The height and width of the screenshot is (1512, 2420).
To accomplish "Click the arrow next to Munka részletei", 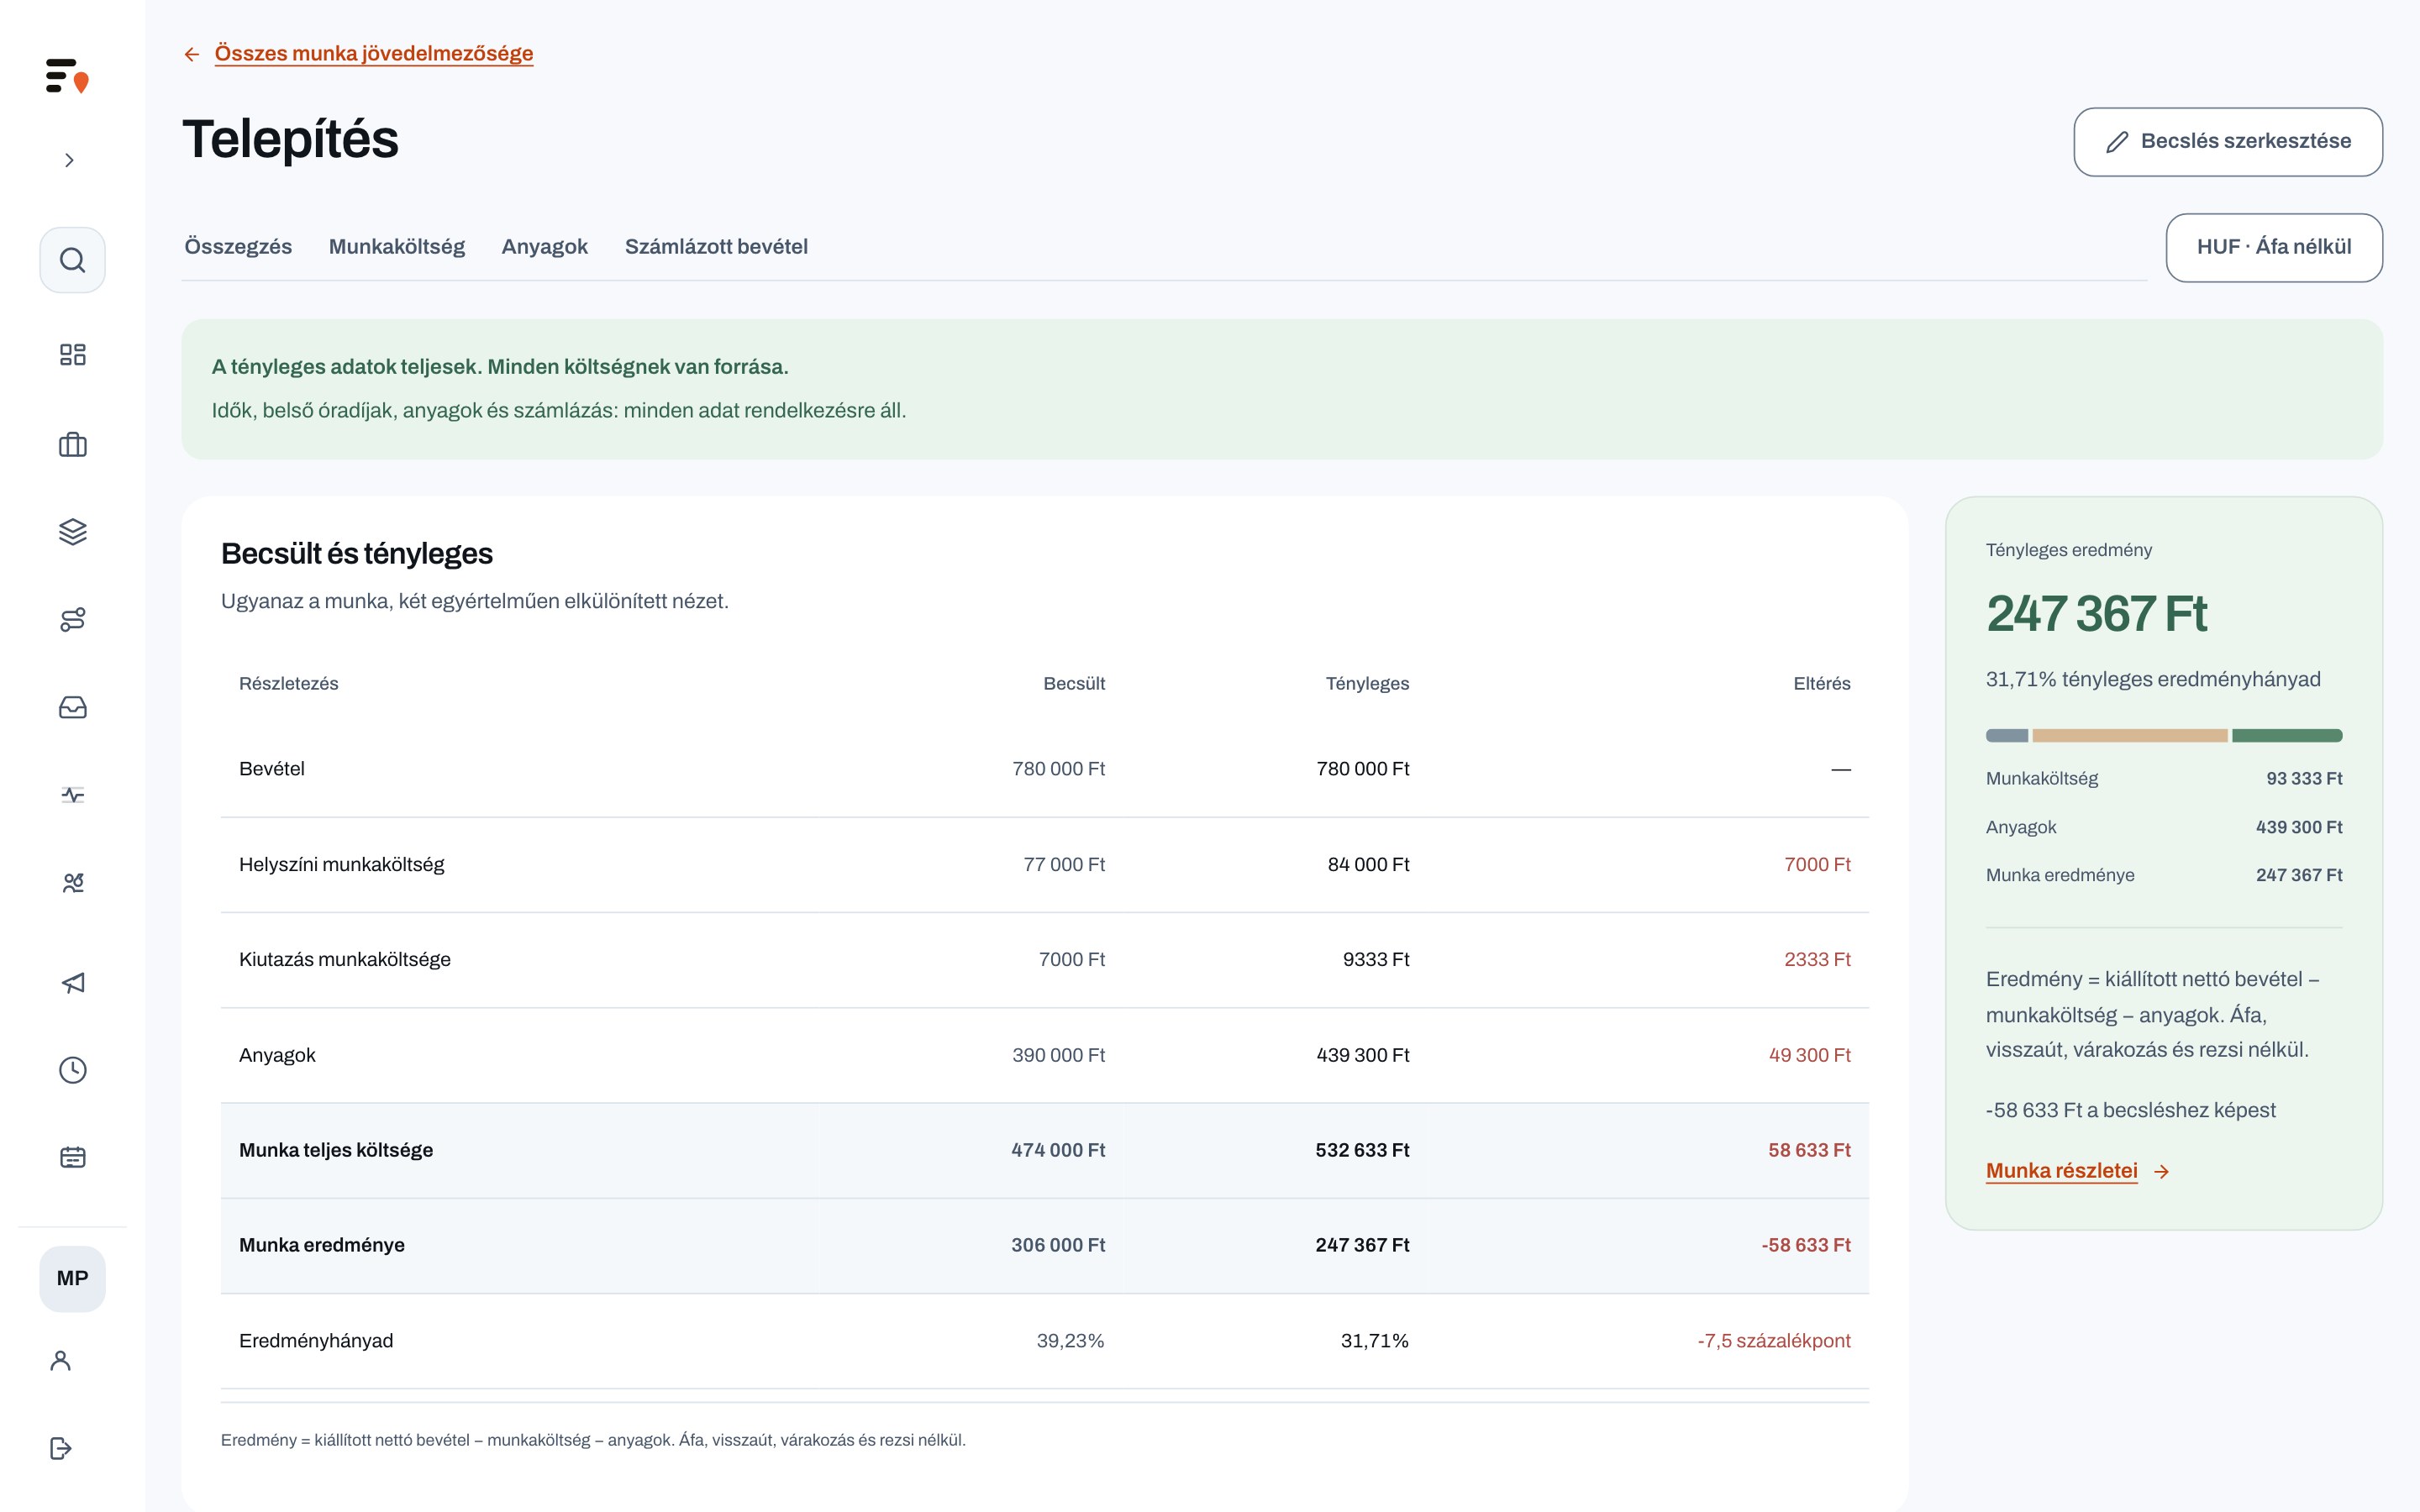I will point(2161,1171).
